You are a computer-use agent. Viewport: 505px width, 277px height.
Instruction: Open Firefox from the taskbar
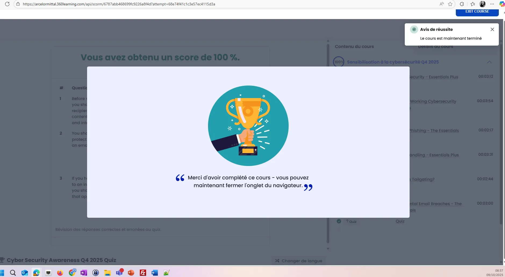(x=60, y=273)
